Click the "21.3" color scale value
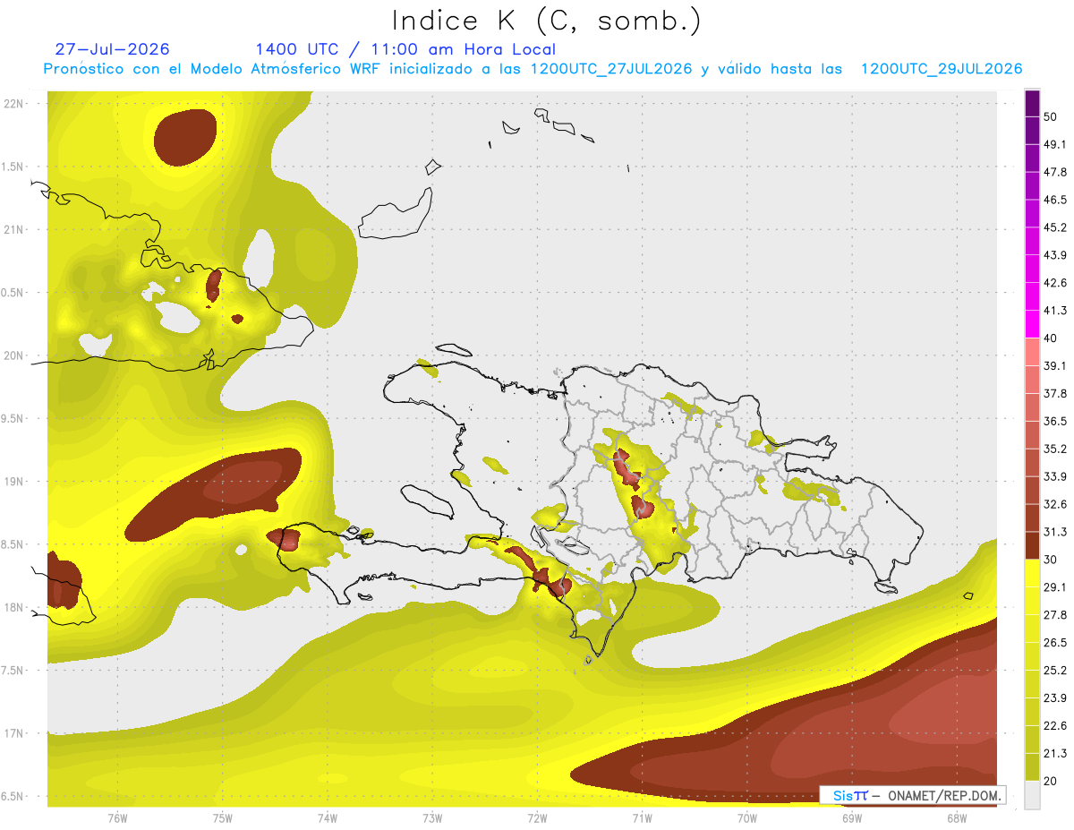This screenshot has height=830, width=1074. (1055, 754)
